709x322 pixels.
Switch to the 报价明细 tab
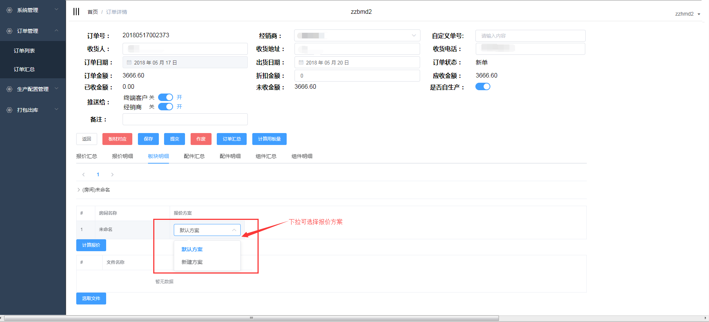(x=122, y=156)
